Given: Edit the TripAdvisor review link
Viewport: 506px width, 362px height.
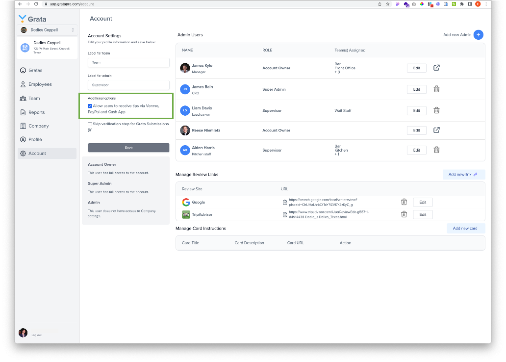Looking at the screenshot, I should (423, 214).
